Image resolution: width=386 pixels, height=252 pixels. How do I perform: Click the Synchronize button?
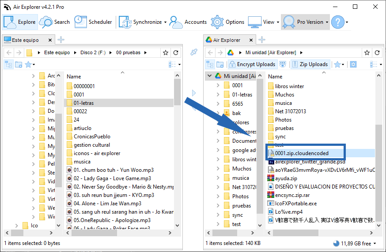[x=140, y=22]
